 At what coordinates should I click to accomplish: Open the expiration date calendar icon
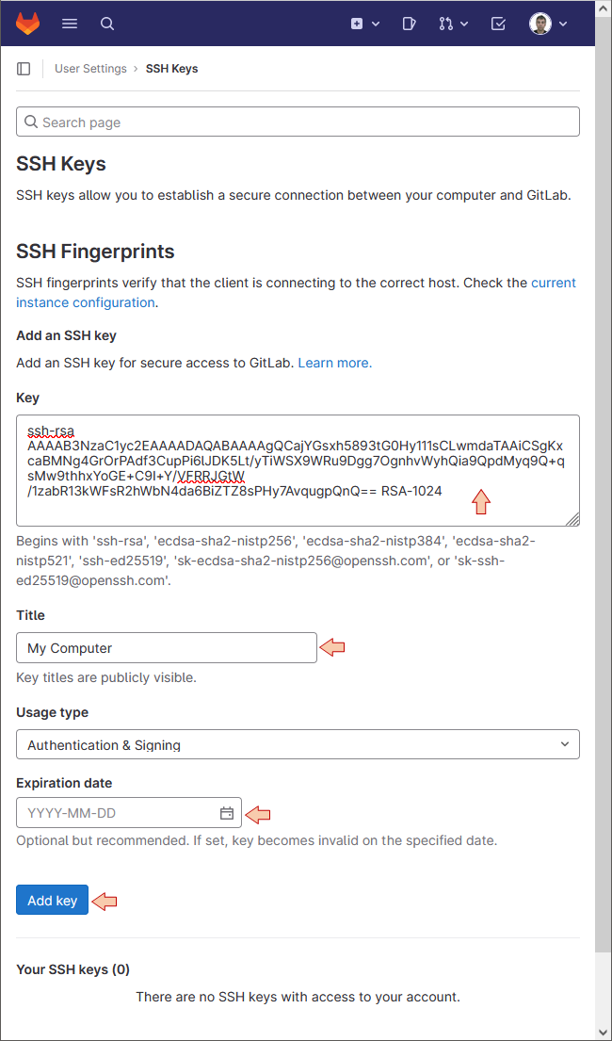click(x=227, y=813)
